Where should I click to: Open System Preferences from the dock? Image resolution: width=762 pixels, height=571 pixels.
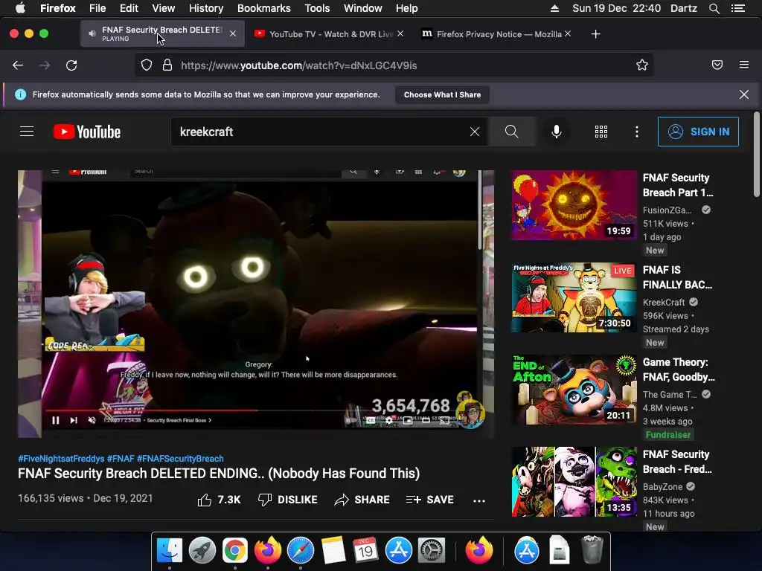[432, 551]
